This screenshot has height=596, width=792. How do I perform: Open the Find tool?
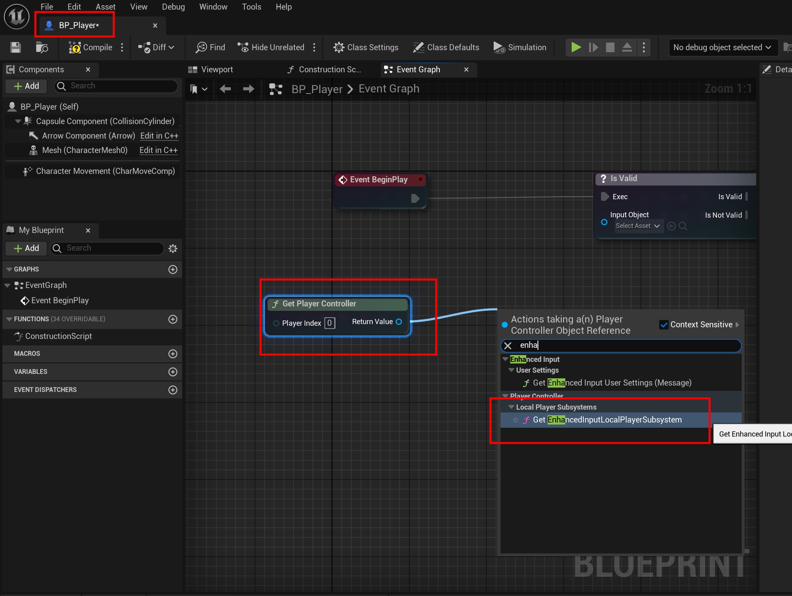(x=211, y=47)
